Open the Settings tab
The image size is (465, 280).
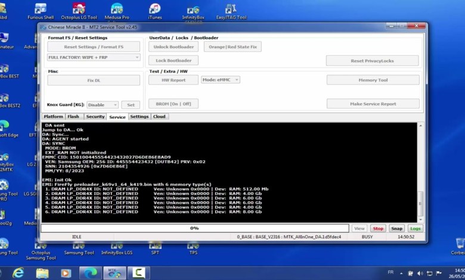[139, 117]
